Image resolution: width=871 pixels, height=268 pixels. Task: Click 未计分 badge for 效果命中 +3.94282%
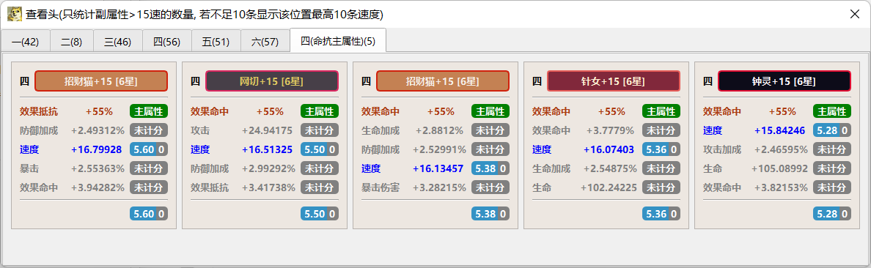point(149,187)
